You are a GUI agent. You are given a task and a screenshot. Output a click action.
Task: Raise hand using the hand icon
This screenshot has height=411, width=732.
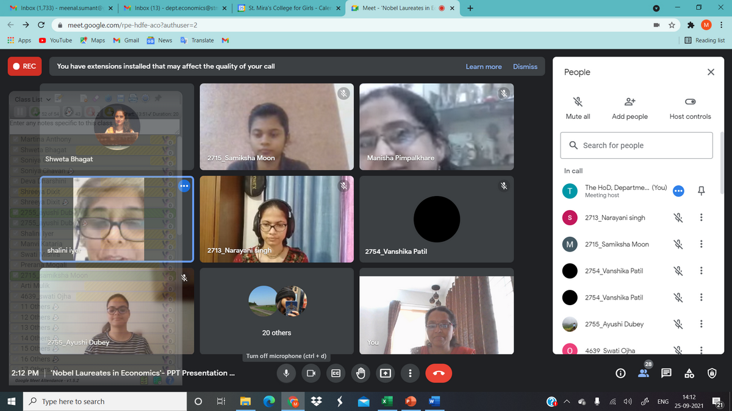[x=361, y=373]
